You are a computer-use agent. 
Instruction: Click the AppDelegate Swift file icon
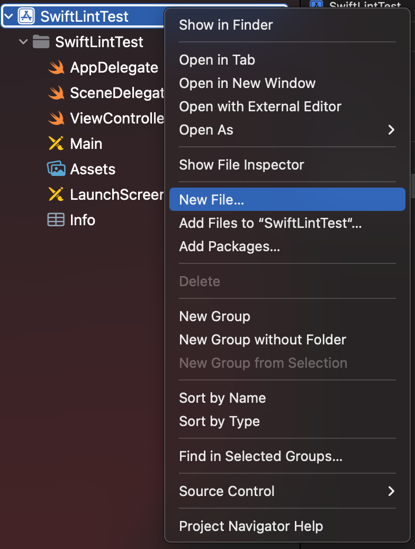tap(56, 67)
